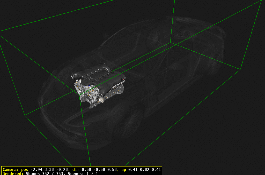Click the left lower bounding box corner
This screenshot has width=265, height=175.
pyautogui.click(x=25, y=115)
